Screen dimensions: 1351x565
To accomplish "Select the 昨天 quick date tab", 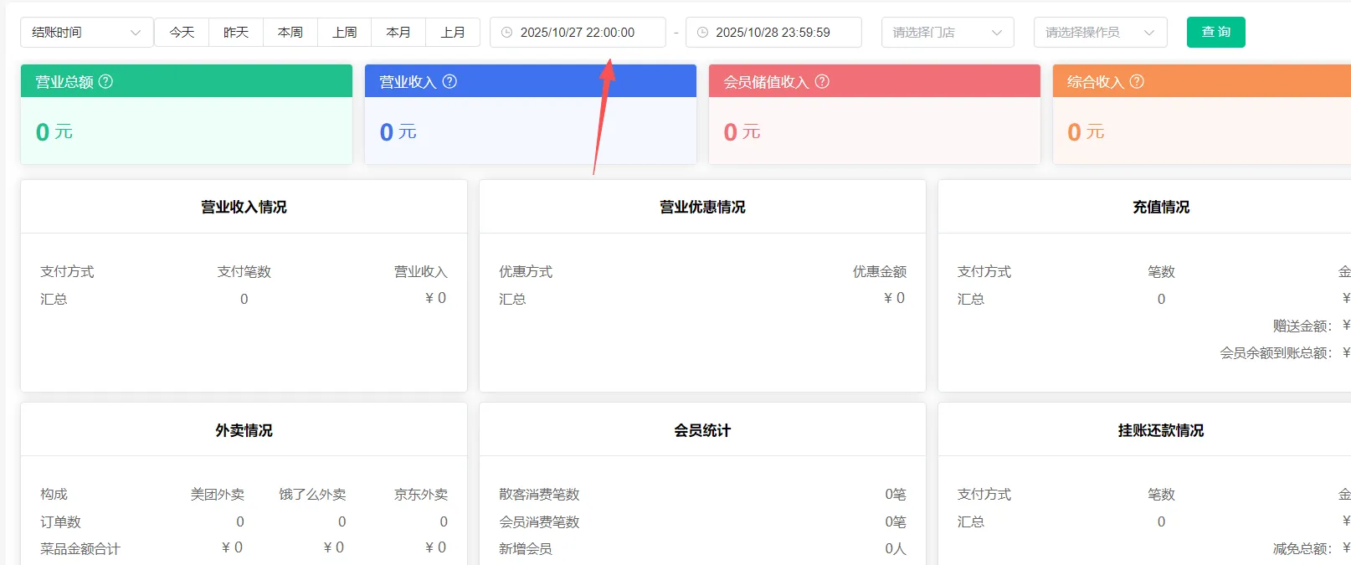I will click(x=236, y=33).
